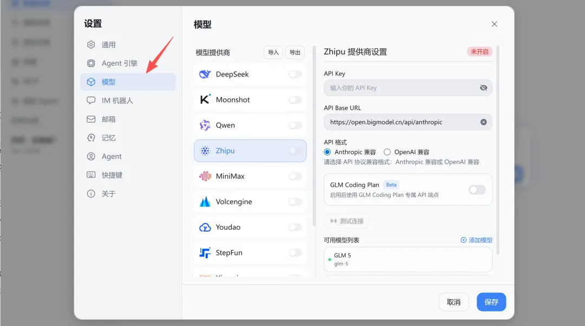Open the Agent 引擎 section

[128, 63]
